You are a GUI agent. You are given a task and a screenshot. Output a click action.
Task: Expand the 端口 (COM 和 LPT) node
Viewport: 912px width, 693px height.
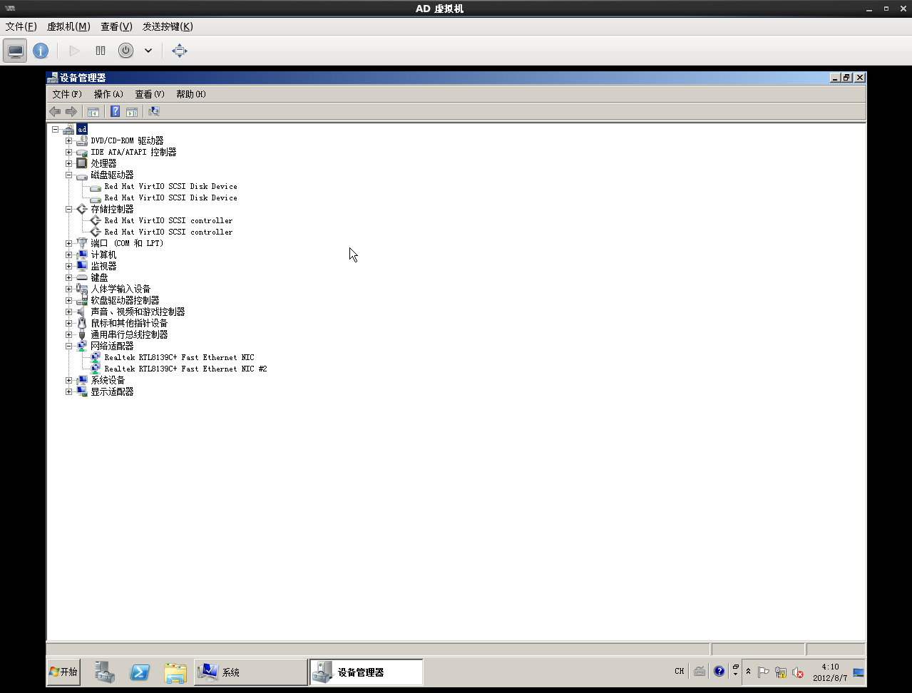(68, 243)
